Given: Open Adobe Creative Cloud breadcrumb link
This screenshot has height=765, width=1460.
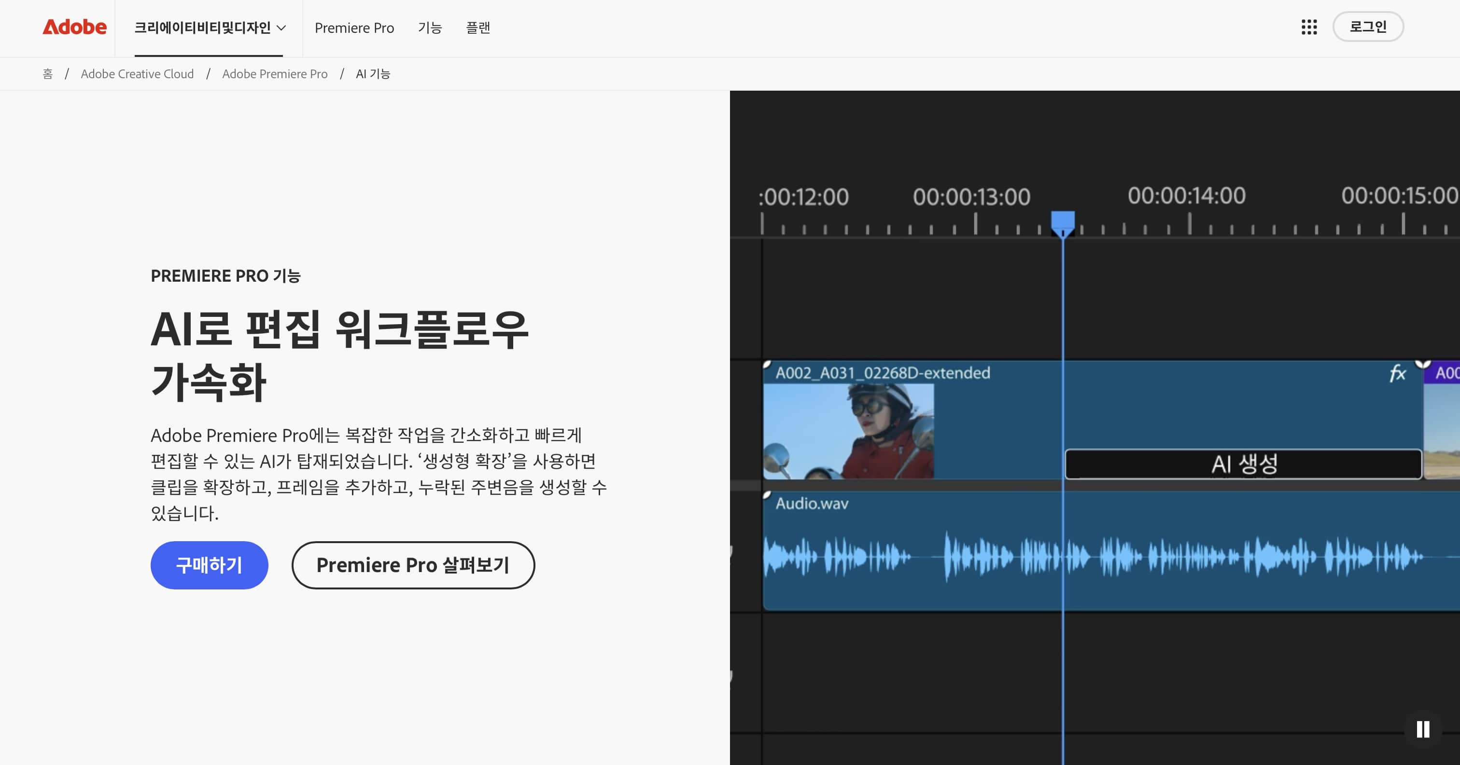Looking at the screenshot, I should pyautogui.click(x=137, y=74).
